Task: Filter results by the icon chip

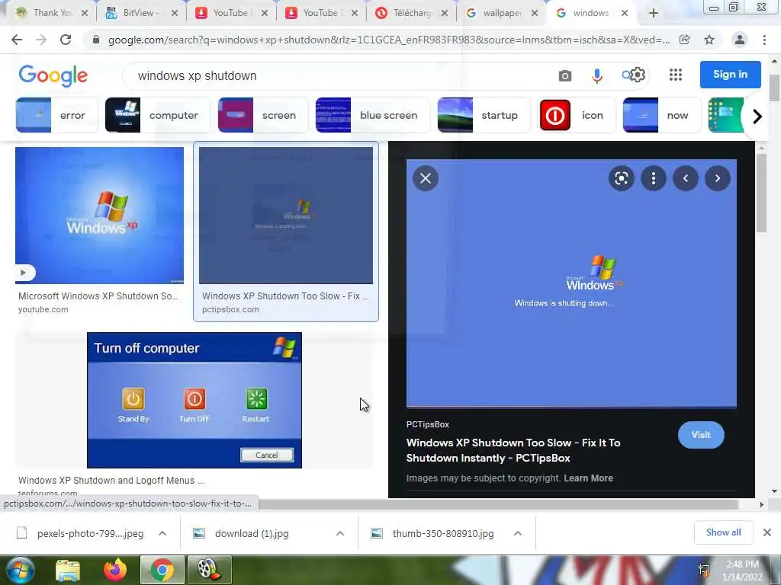Action: 578,116
